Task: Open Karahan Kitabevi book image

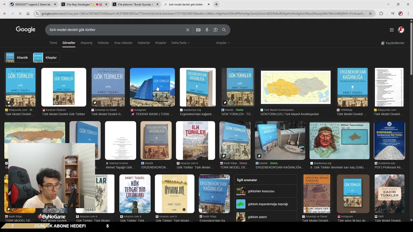Action: click(64, 87)
